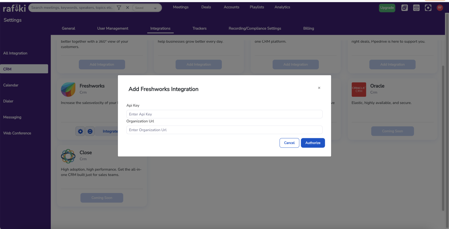
Task: Switch to User Management tab
Action: (113, 28)
